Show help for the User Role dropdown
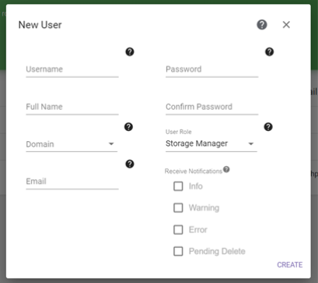Viewport: 318px width, 283px height. [x=268, y=127]
